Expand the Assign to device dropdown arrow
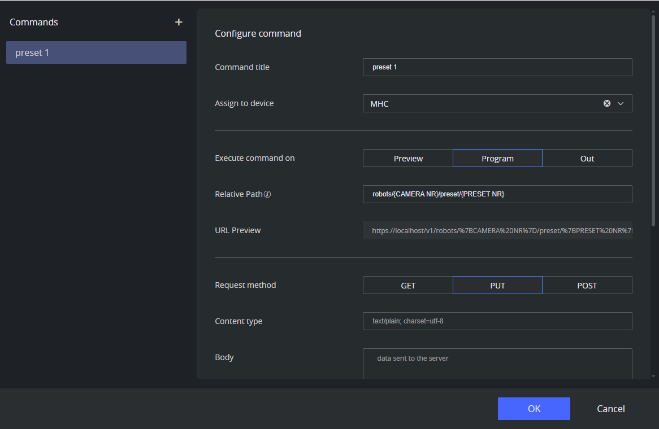659x429 pixels. [621, 103]
